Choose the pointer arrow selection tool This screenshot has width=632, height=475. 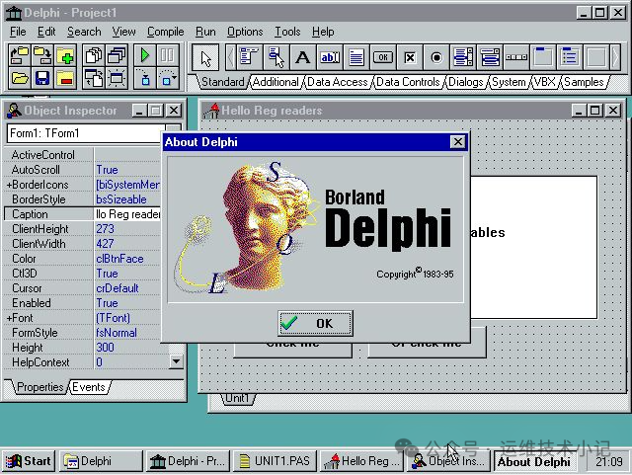pos(204,57)
